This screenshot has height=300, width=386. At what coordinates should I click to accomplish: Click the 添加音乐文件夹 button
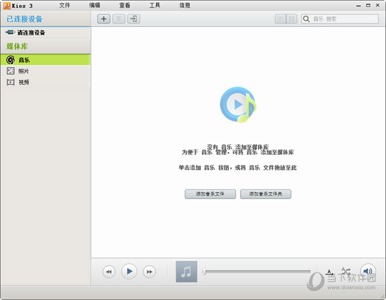click(266, 194)
